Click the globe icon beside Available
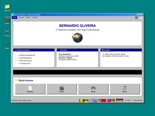This screenshot has width=155, height=116. (x=103, y=56)
